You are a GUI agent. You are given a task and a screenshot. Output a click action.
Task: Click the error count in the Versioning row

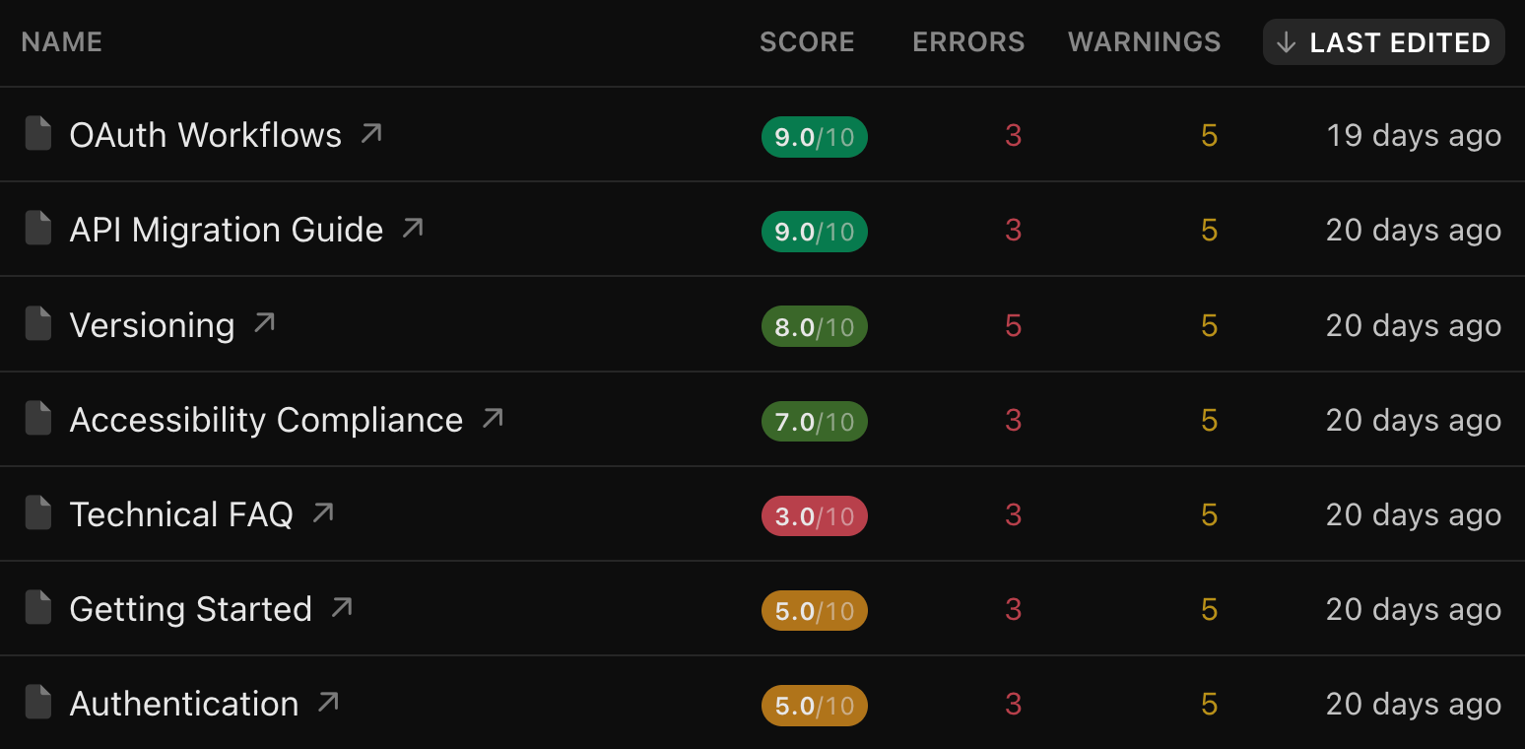point(1013,326)
